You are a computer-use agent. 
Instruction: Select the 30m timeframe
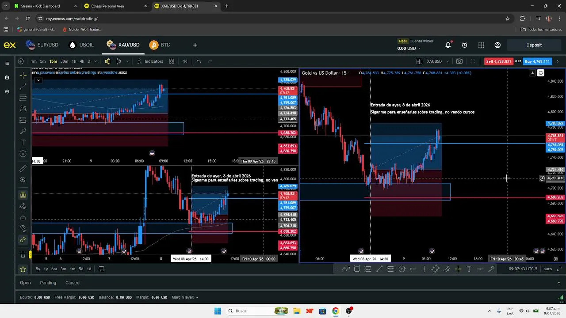point(64,61)
